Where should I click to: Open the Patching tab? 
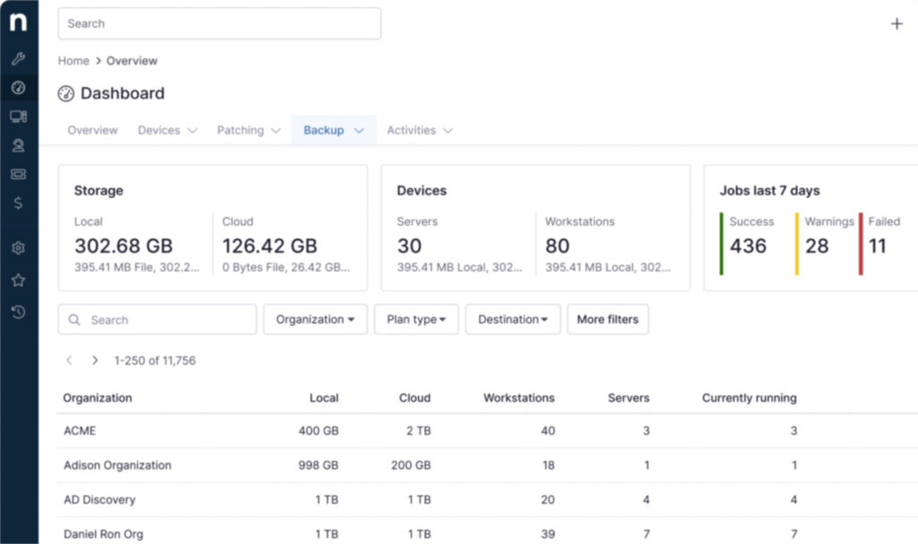pos(248,131)
